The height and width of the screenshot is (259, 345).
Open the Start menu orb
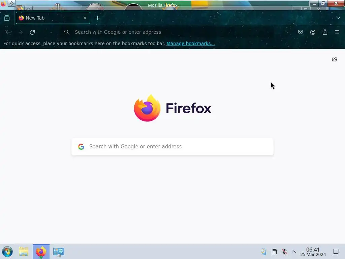(x=7, y=252)
